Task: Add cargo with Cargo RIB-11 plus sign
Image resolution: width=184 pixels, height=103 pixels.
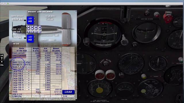Action: coord(29,83)
